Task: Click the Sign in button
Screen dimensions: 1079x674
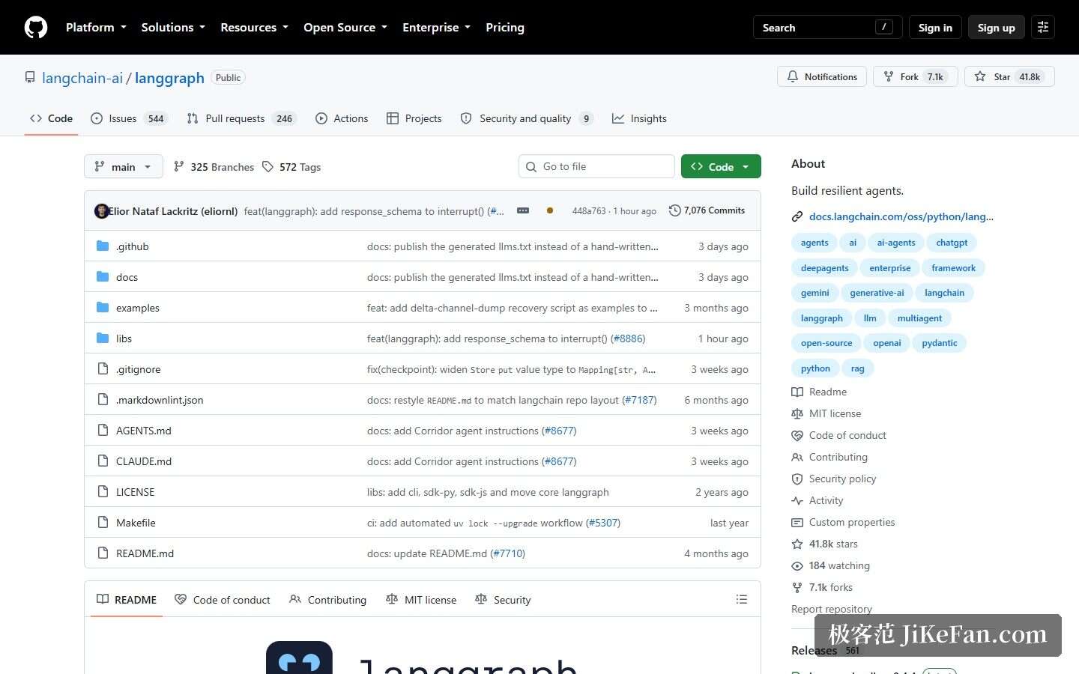Action: pyautogui.click(x=935, y=28)
